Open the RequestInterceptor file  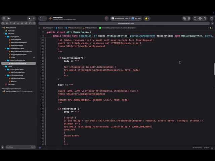[18, 43]
